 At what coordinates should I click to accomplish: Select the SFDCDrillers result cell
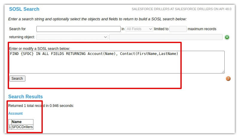pyautogui.click(x=22, y=127)
